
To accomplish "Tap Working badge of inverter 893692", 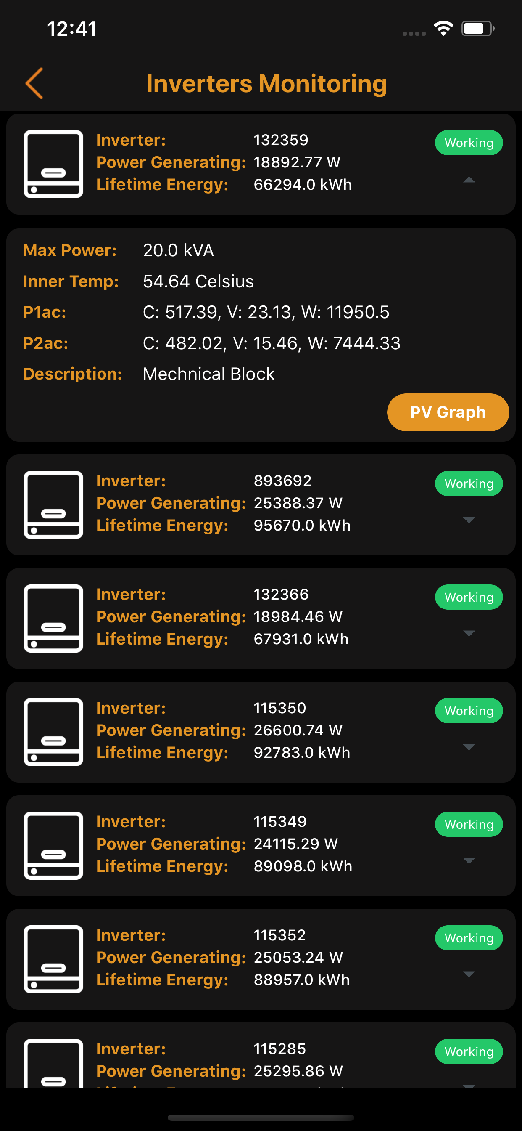I will pyautogui.click(x=469, y=483).
